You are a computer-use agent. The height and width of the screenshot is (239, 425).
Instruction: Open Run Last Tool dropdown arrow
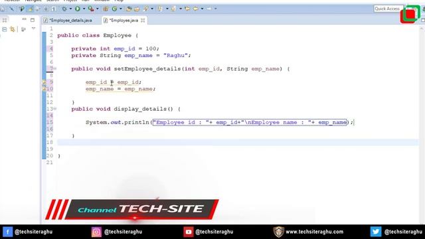(98, 9)
